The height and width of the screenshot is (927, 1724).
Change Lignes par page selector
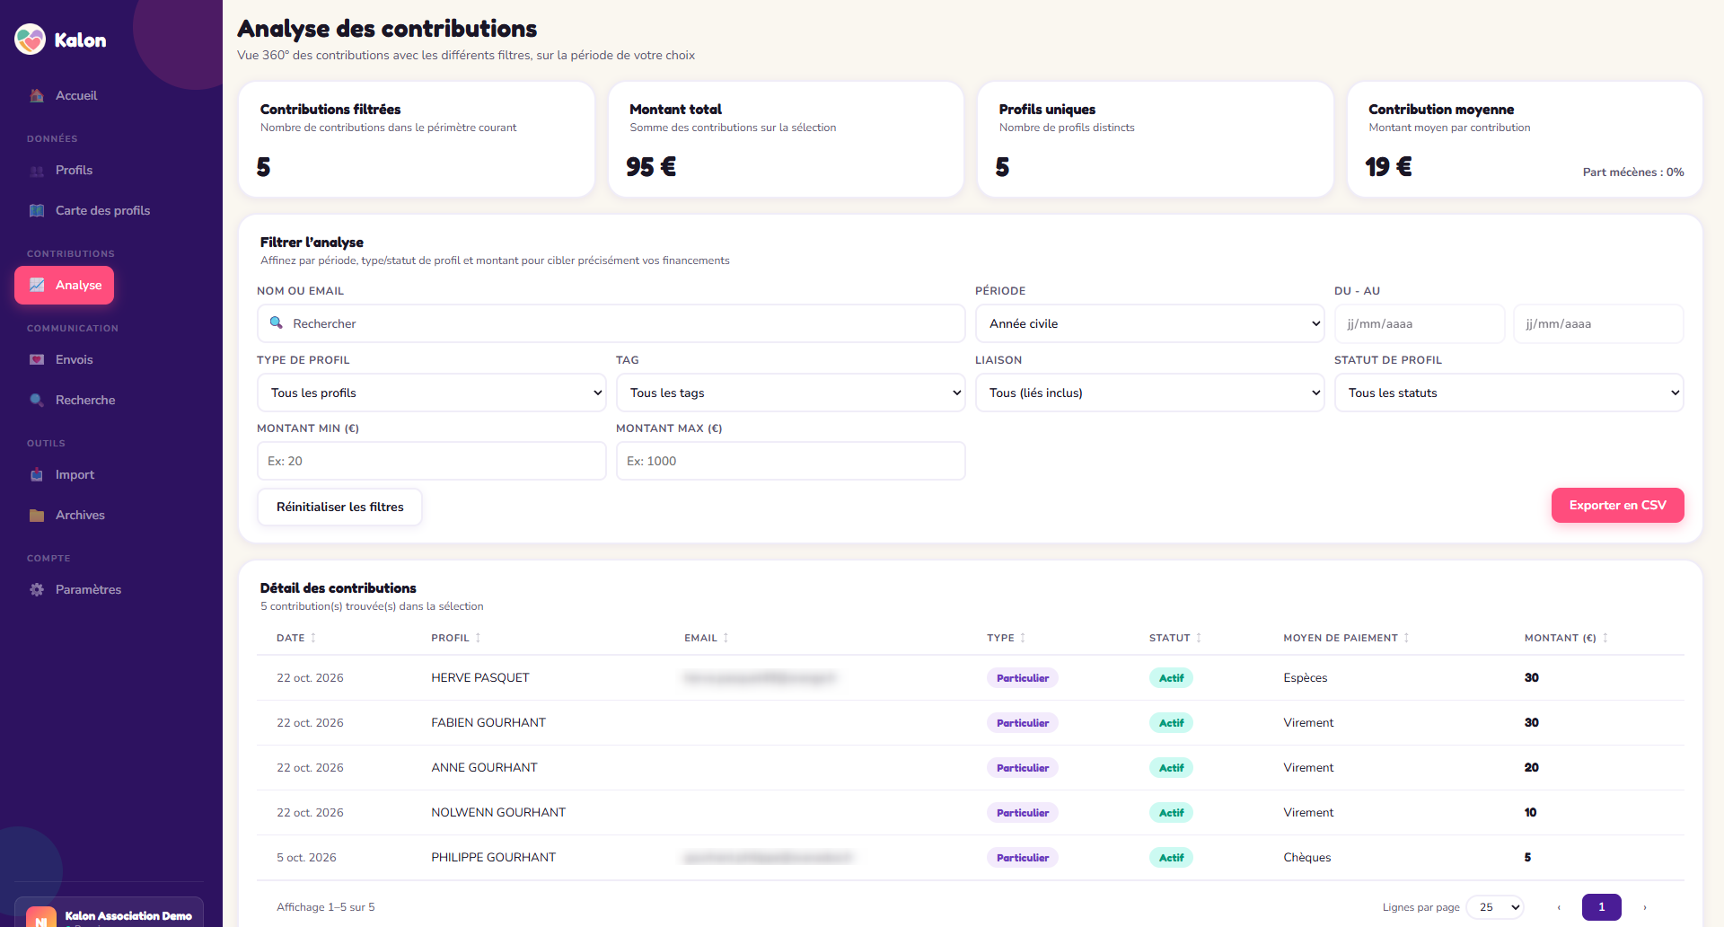click(x=1495, y=907)
